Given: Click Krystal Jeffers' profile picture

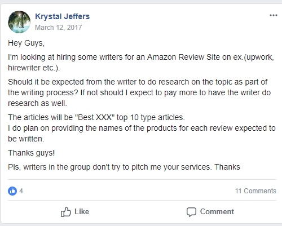Looking at the screenshot, I should tap(19, 22).
